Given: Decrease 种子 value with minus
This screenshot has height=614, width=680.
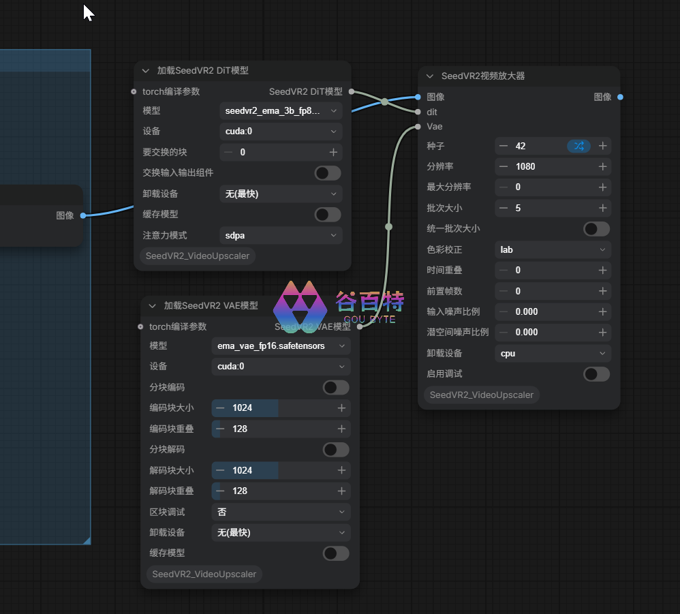Looking at the screenshot, I should [504, 146].
